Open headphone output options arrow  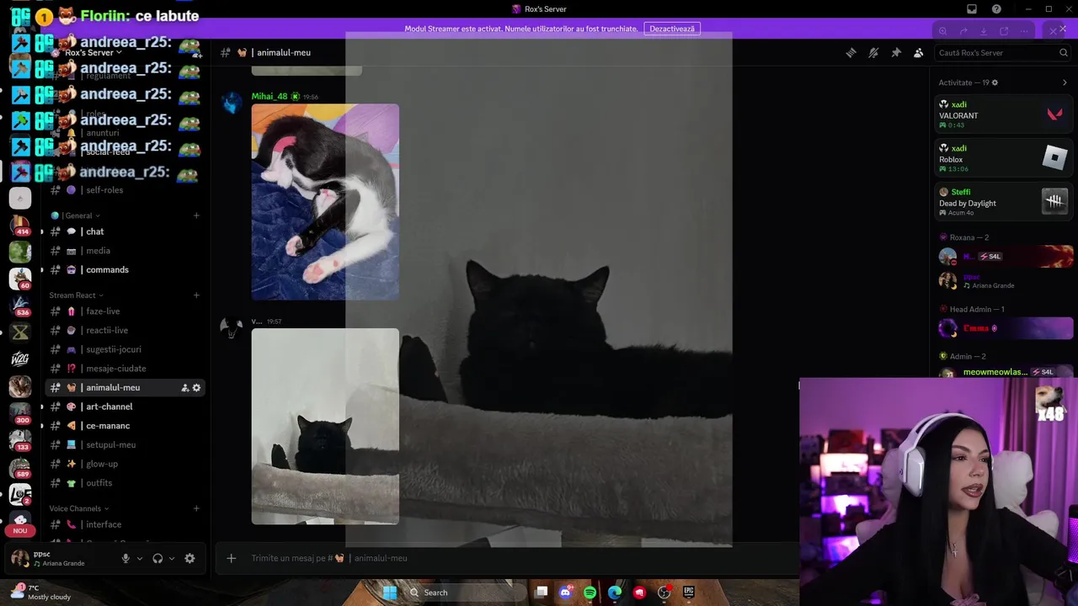pyautogui.click(x=172, y=558)
